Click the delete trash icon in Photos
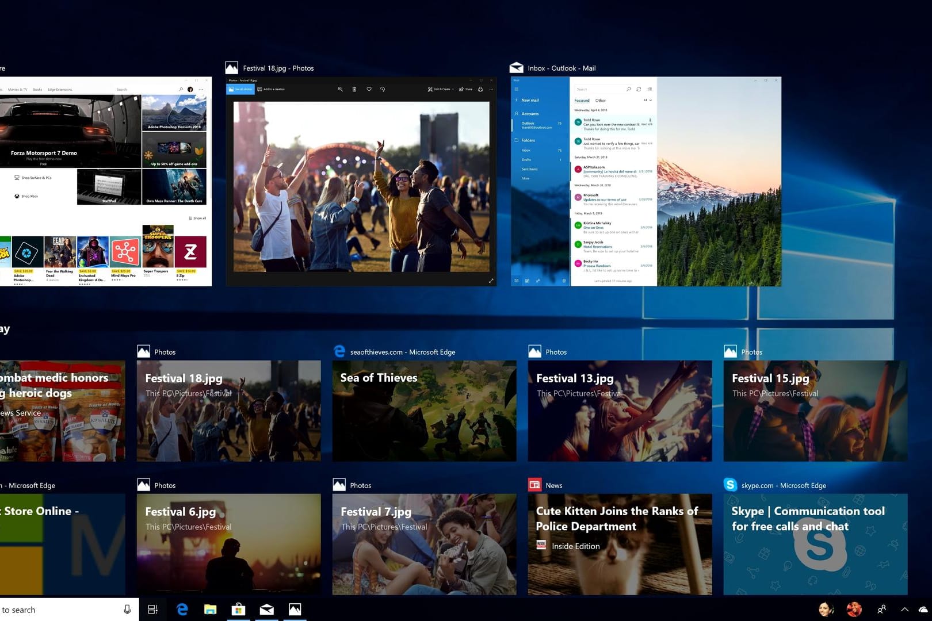 coord(354,89)
